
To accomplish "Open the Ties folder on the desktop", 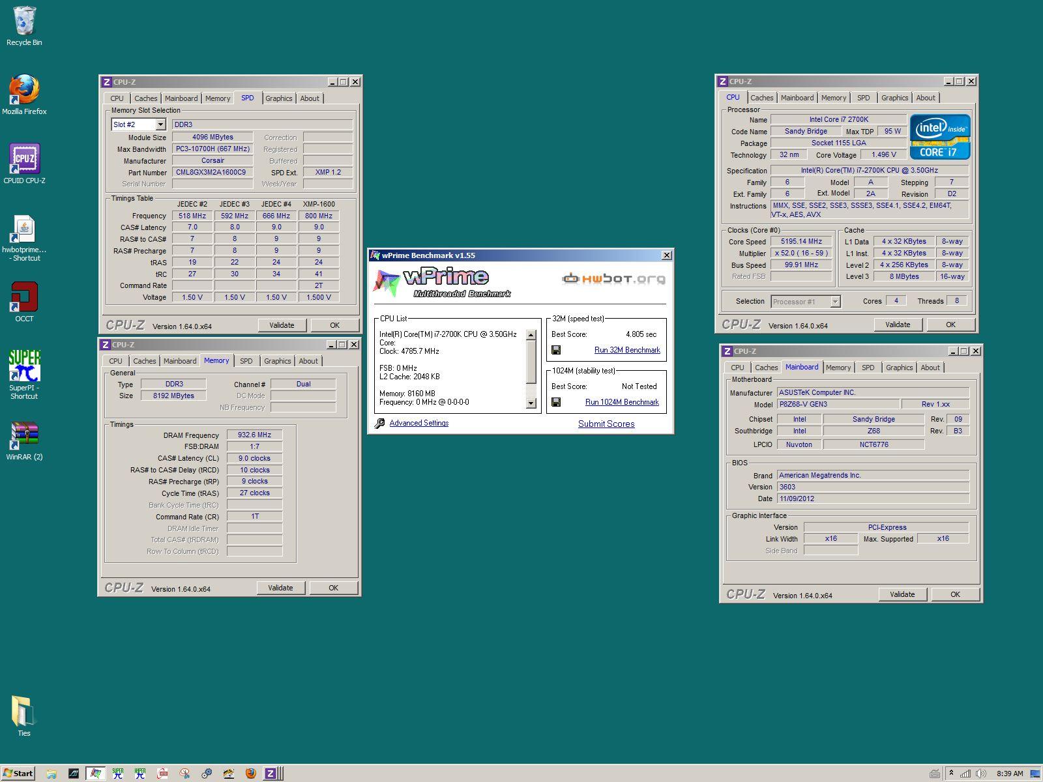I will click(24, 716).
